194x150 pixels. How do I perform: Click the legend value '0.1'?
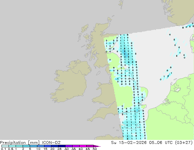[x=3, y=149]
